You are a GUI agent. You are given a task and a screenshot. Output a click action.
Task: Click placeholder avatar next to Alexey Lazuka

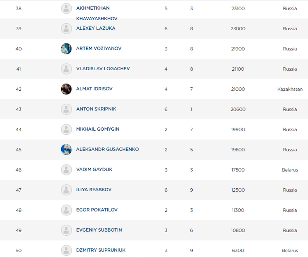[66, 29]
